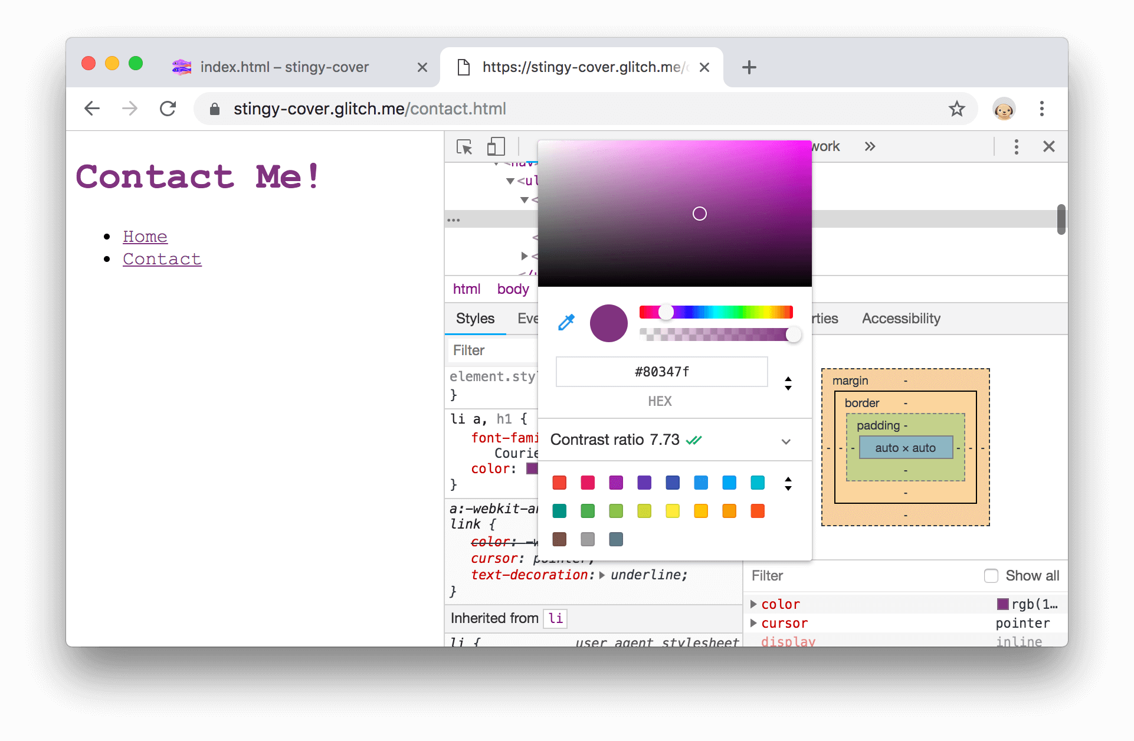Select the brown palette swatch
The width and height of the screenshot is (1134, 741).
tap(559, 539)
